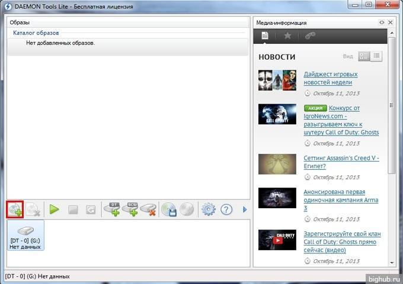The image size is (403, 284).
Task: Add a SCSI virtual drive
Action: [130, 209]
